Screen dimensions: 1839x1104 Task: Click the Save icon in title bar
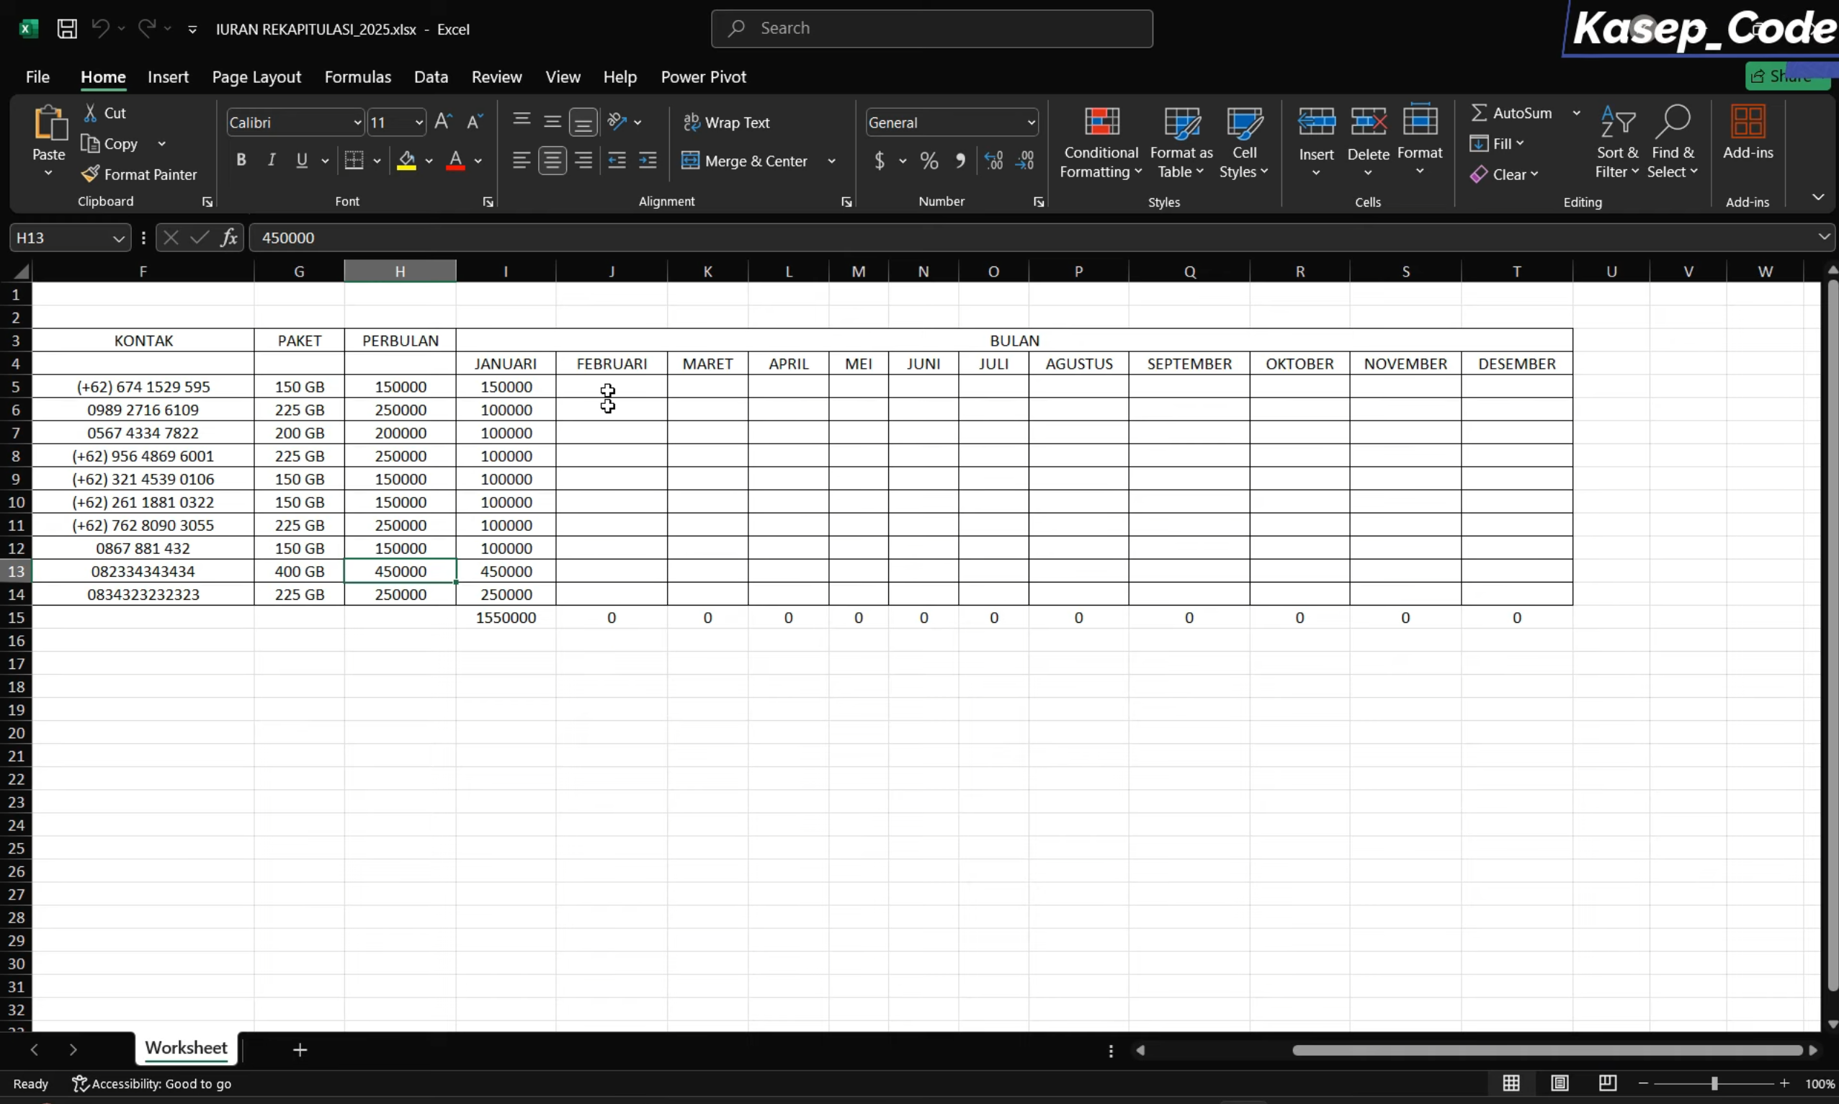click(67, 29)
